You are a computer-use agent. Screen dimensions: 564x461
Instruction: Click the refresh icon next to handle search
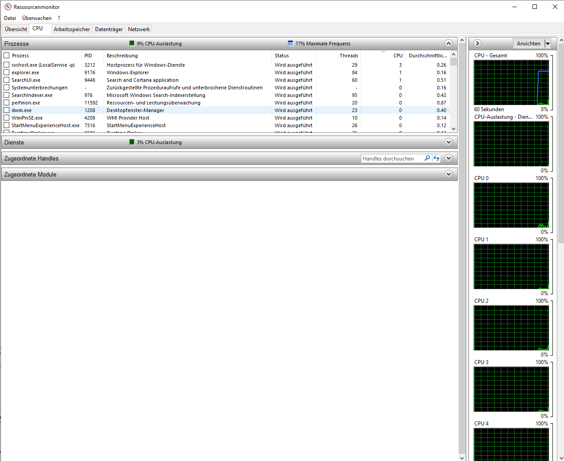(x=436, y=158)
